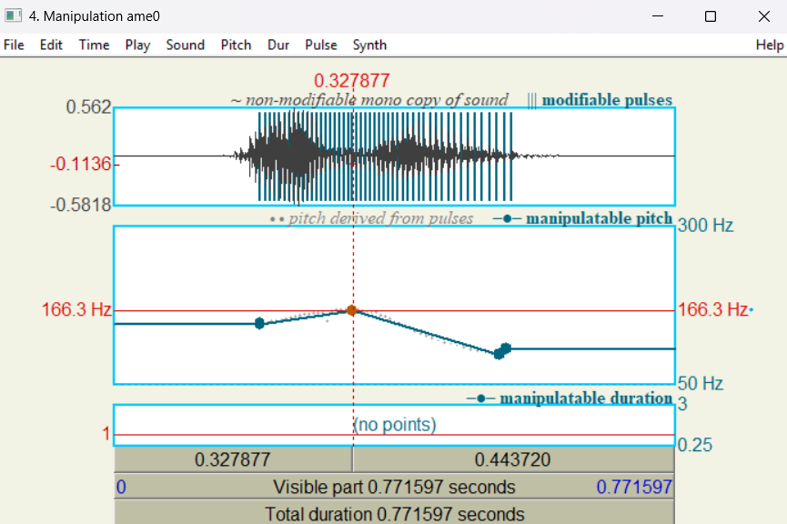Select the orange selected pitch point
Viewport: 787px width, 524px height.
pyautogui.click(x=352, y=311)
